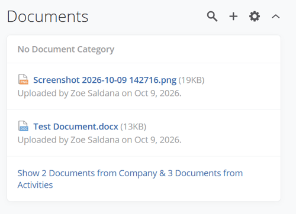Open Test Document.docx file link
Image resolution: width=296 pixels, height=214 pixels.
[x=76, y=127]
